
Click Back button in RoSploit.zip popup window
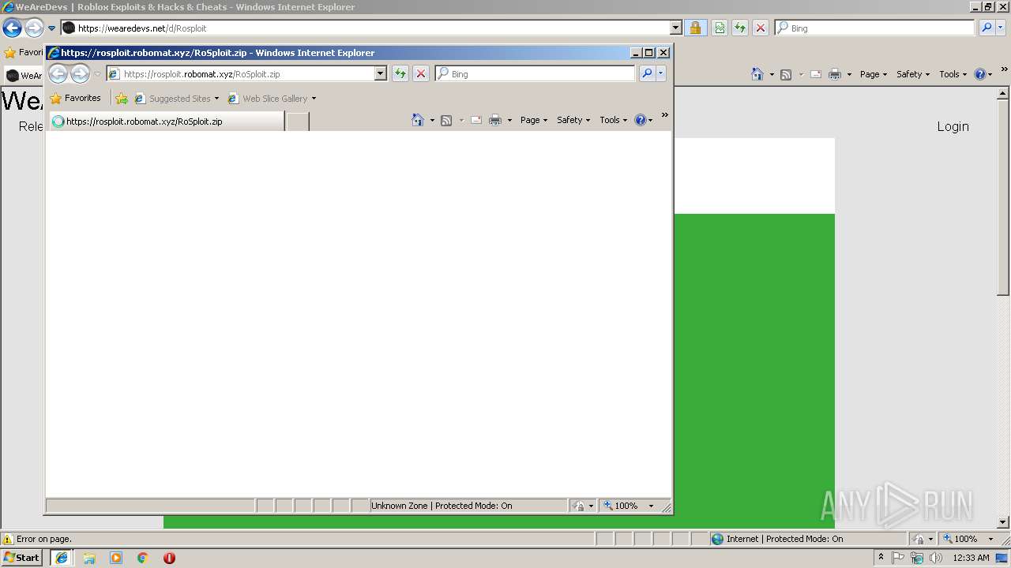(58, 73)
